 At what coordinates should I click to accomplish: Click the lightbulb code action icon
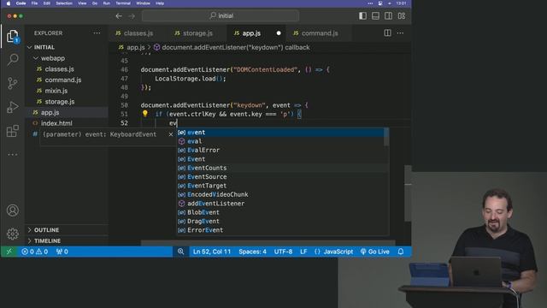144,114
